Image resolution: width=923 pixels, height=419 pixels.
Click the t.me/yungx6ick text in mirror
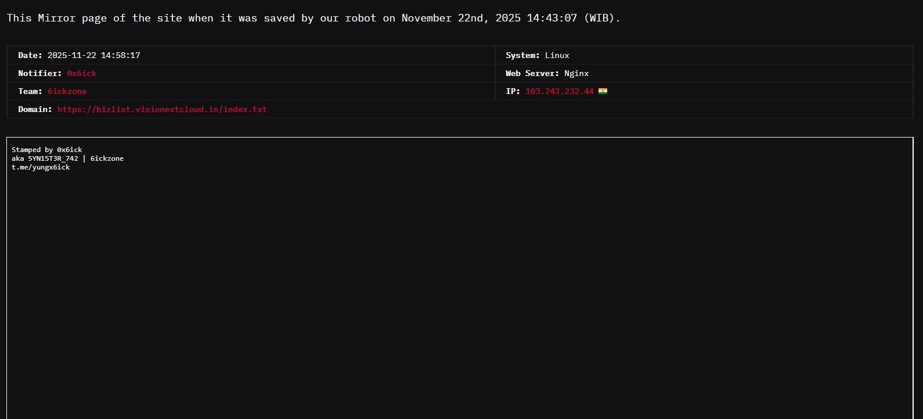41,167
